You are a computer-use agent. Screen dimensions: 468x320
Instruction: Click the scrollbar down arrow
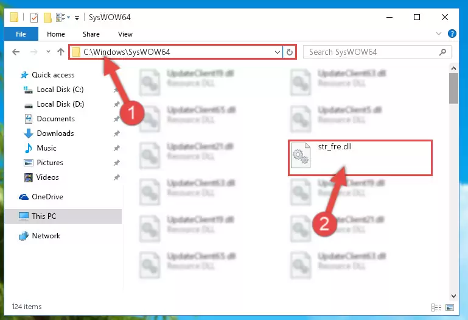453,296
